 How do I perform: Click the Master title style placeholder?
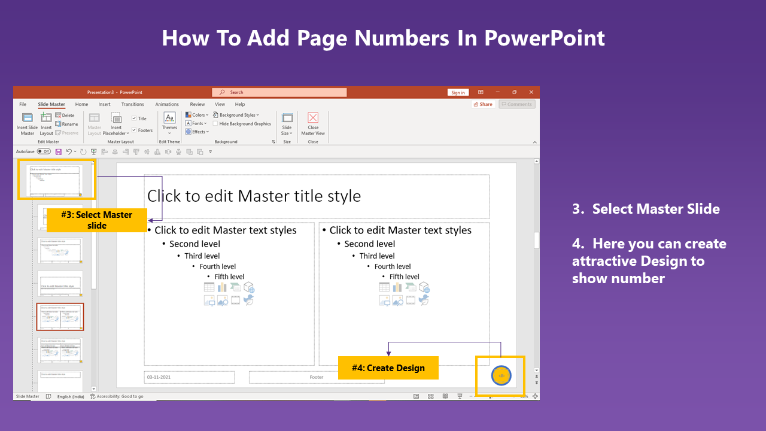click(x=317, y=196)
